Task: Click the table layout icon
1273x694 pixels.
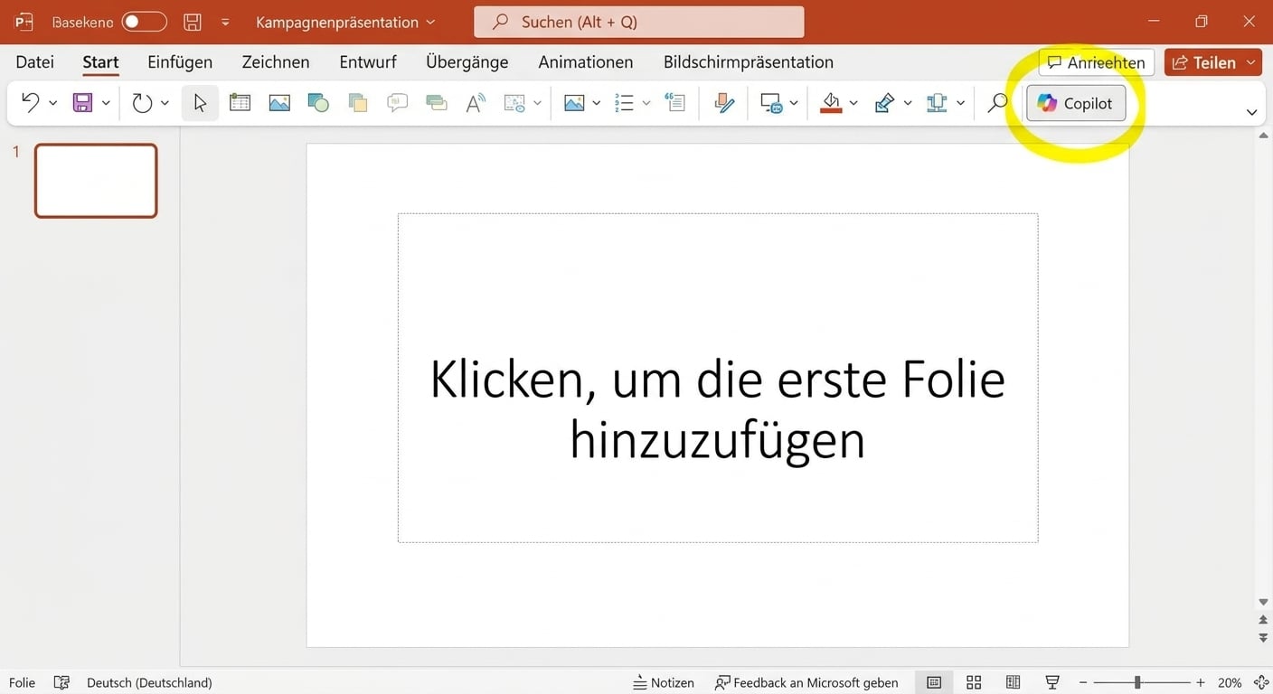Action: 240,103
